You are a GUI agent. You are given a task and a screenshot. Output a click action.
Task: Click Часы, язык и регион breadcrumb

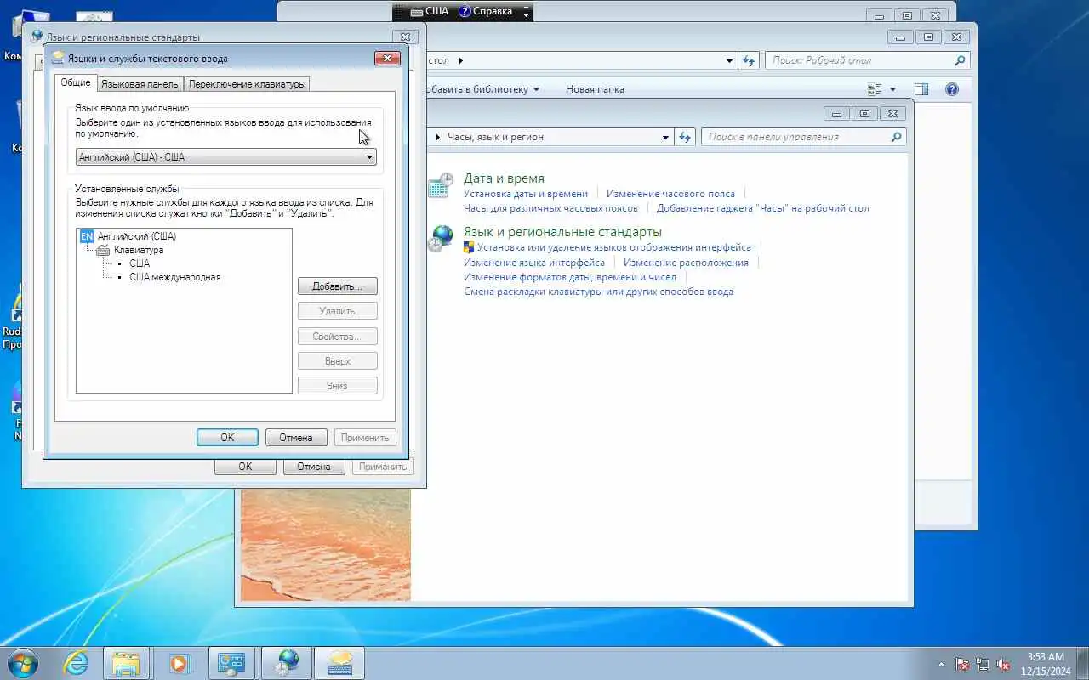tap(495, 137)
